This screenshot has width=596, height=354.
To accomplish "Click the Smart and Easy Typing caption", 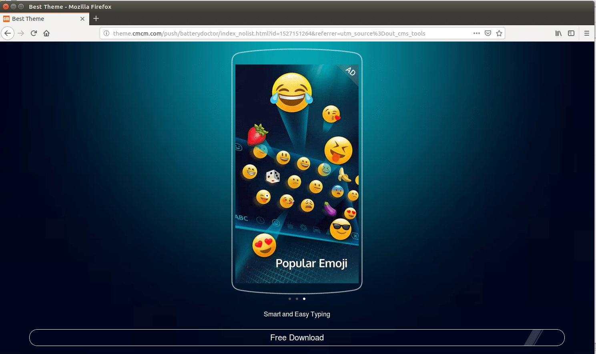I will click(297, 314).
